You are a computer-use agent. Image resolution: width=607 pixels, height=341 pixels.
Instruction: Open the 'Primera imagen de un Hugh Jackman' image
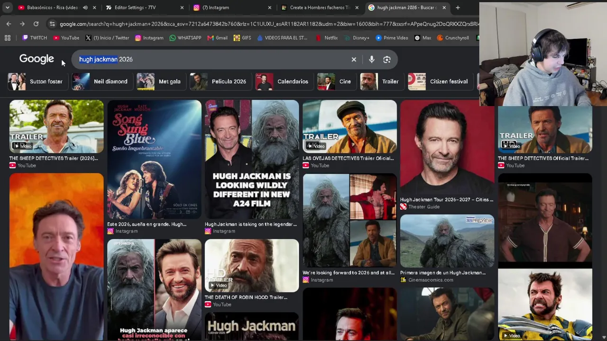[447, 241]
